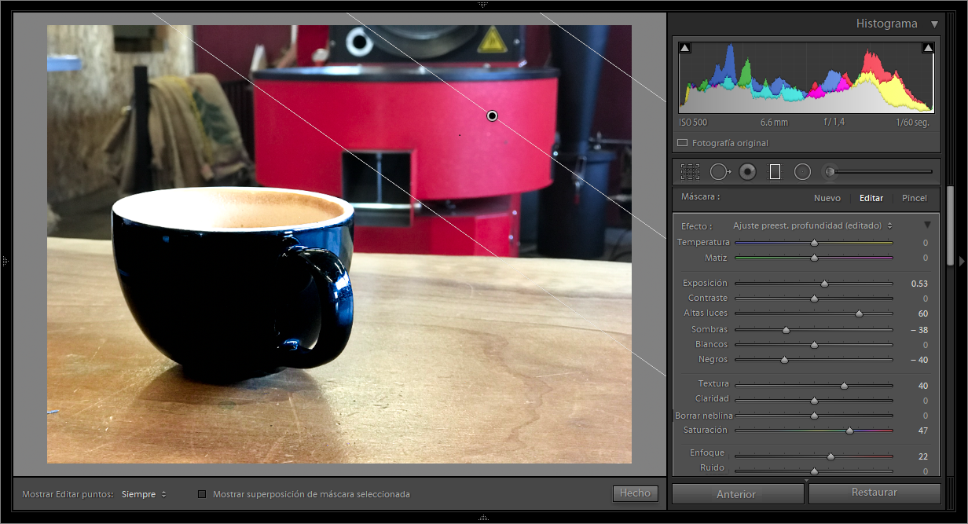Switch mask mode to Pincel

[x=914, y=198]
